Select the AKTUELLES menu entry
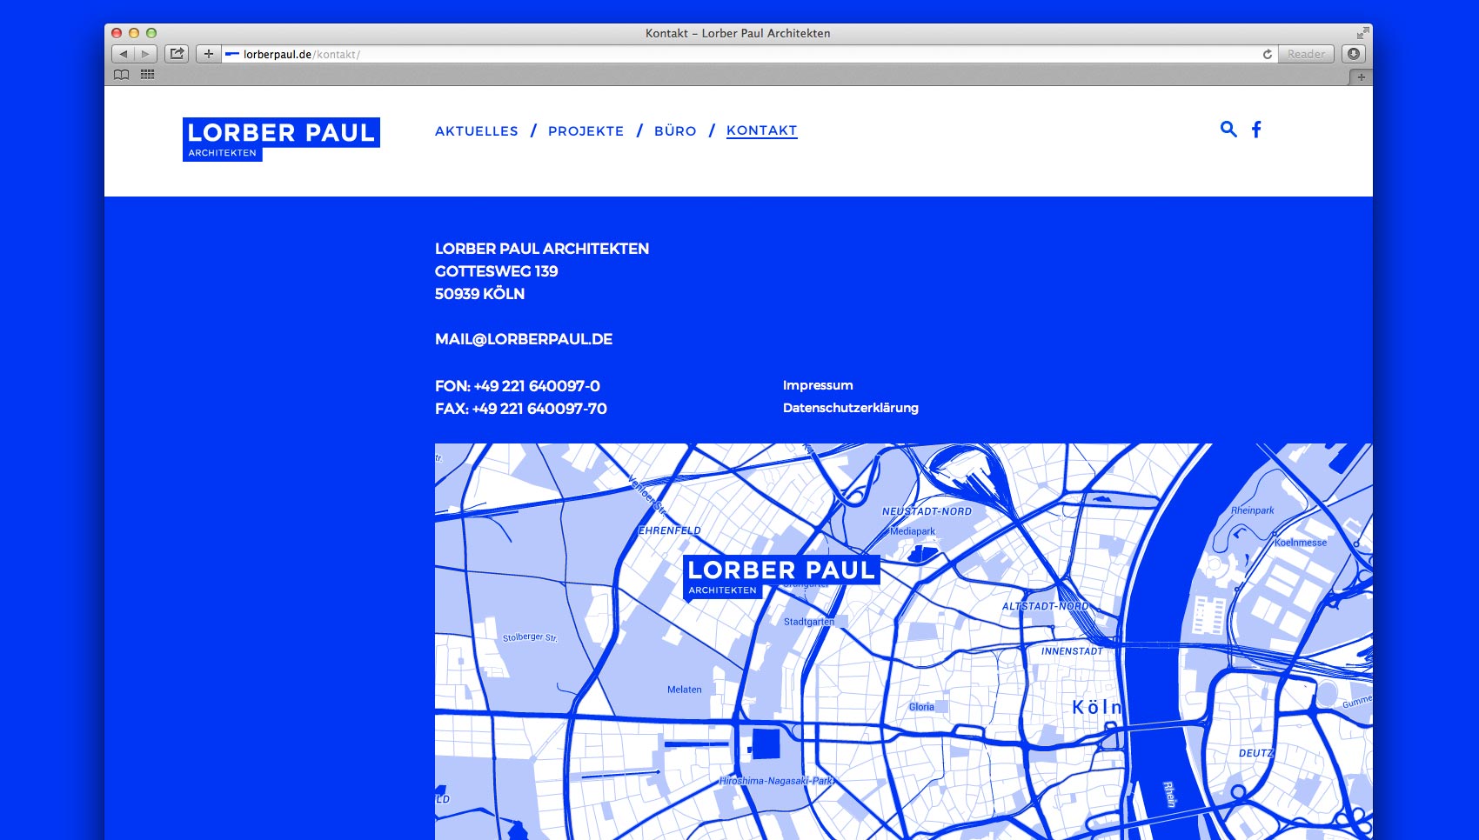Viewport: 1479px width, 840px height. 475,130
